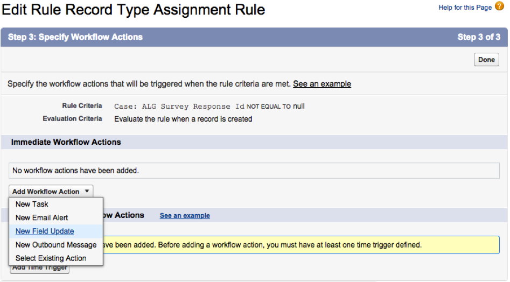Open the Help for this Page link
This screenshot has width=510, height=282.
pyautogui.click(x=465, y=8)
